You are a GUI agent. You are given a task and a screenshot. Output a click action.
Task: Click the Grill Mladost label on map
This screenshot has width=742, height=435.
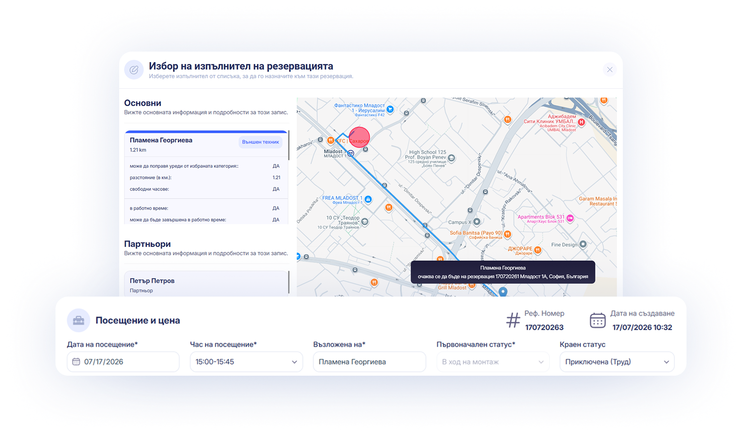452,288
